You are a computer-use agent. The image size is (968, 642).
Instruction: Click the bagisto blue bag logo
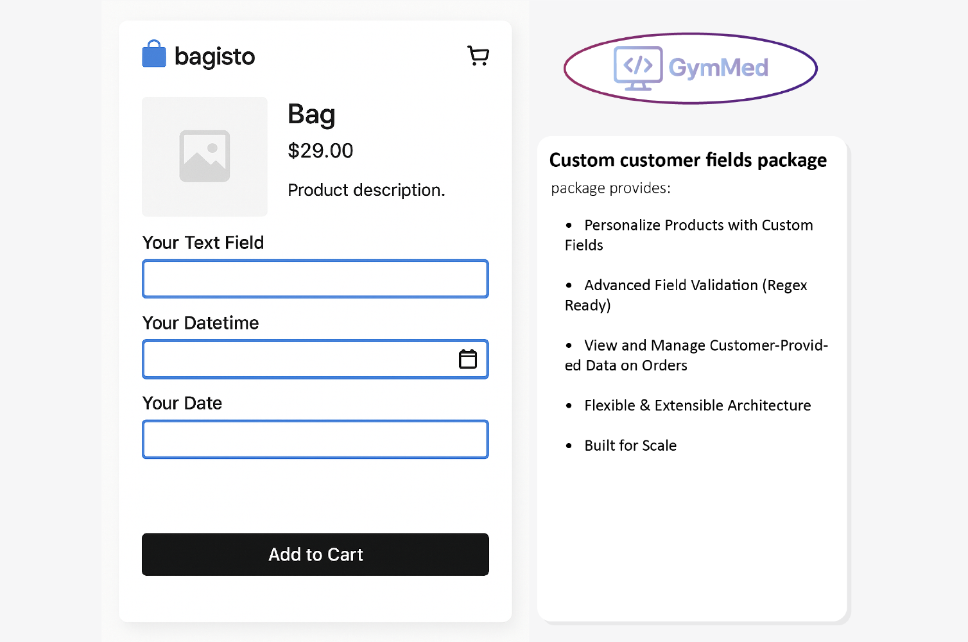tap(154, 54)
